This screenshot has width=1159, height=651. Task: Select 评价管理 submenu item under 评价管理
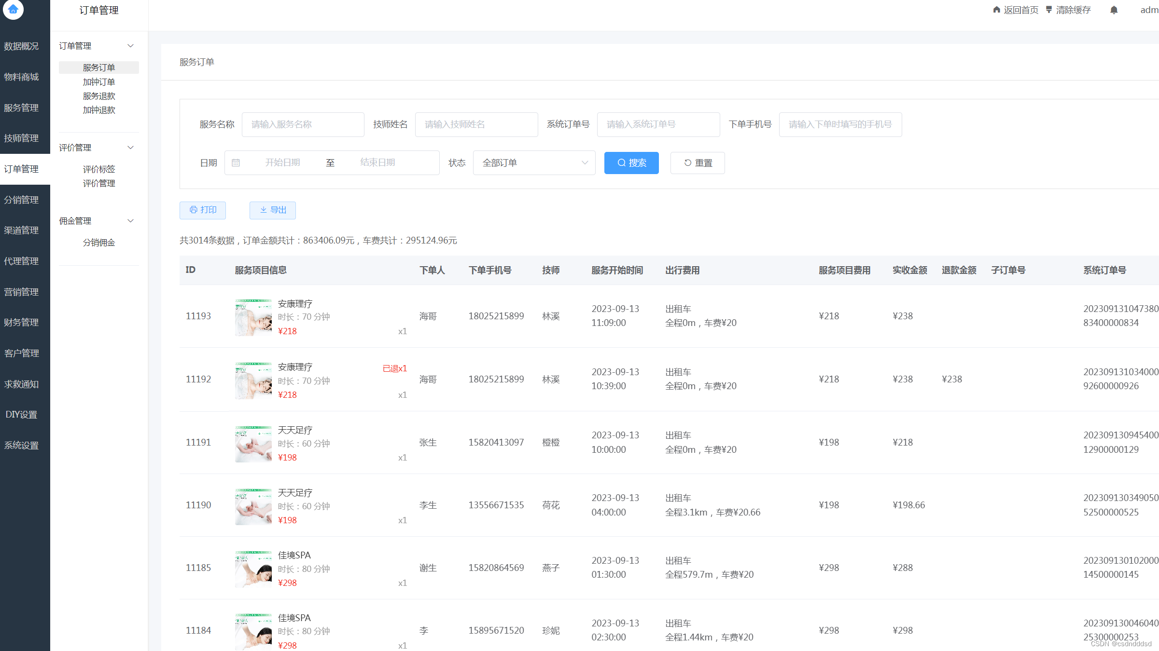(x=99, y=183)
